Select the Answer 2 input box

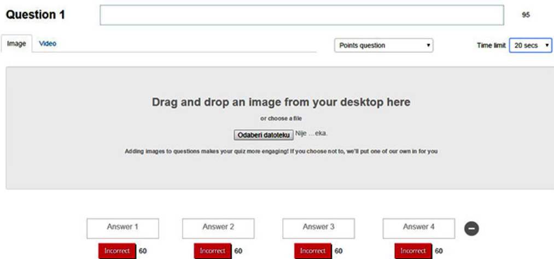pos(218,228)
